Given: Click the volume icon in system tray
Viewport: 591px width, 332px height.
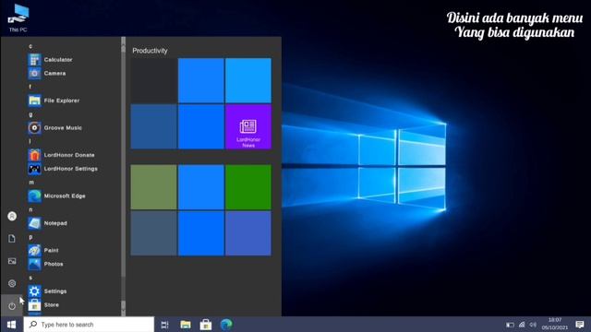Looking at the screenshot, I should click(533, 325).
